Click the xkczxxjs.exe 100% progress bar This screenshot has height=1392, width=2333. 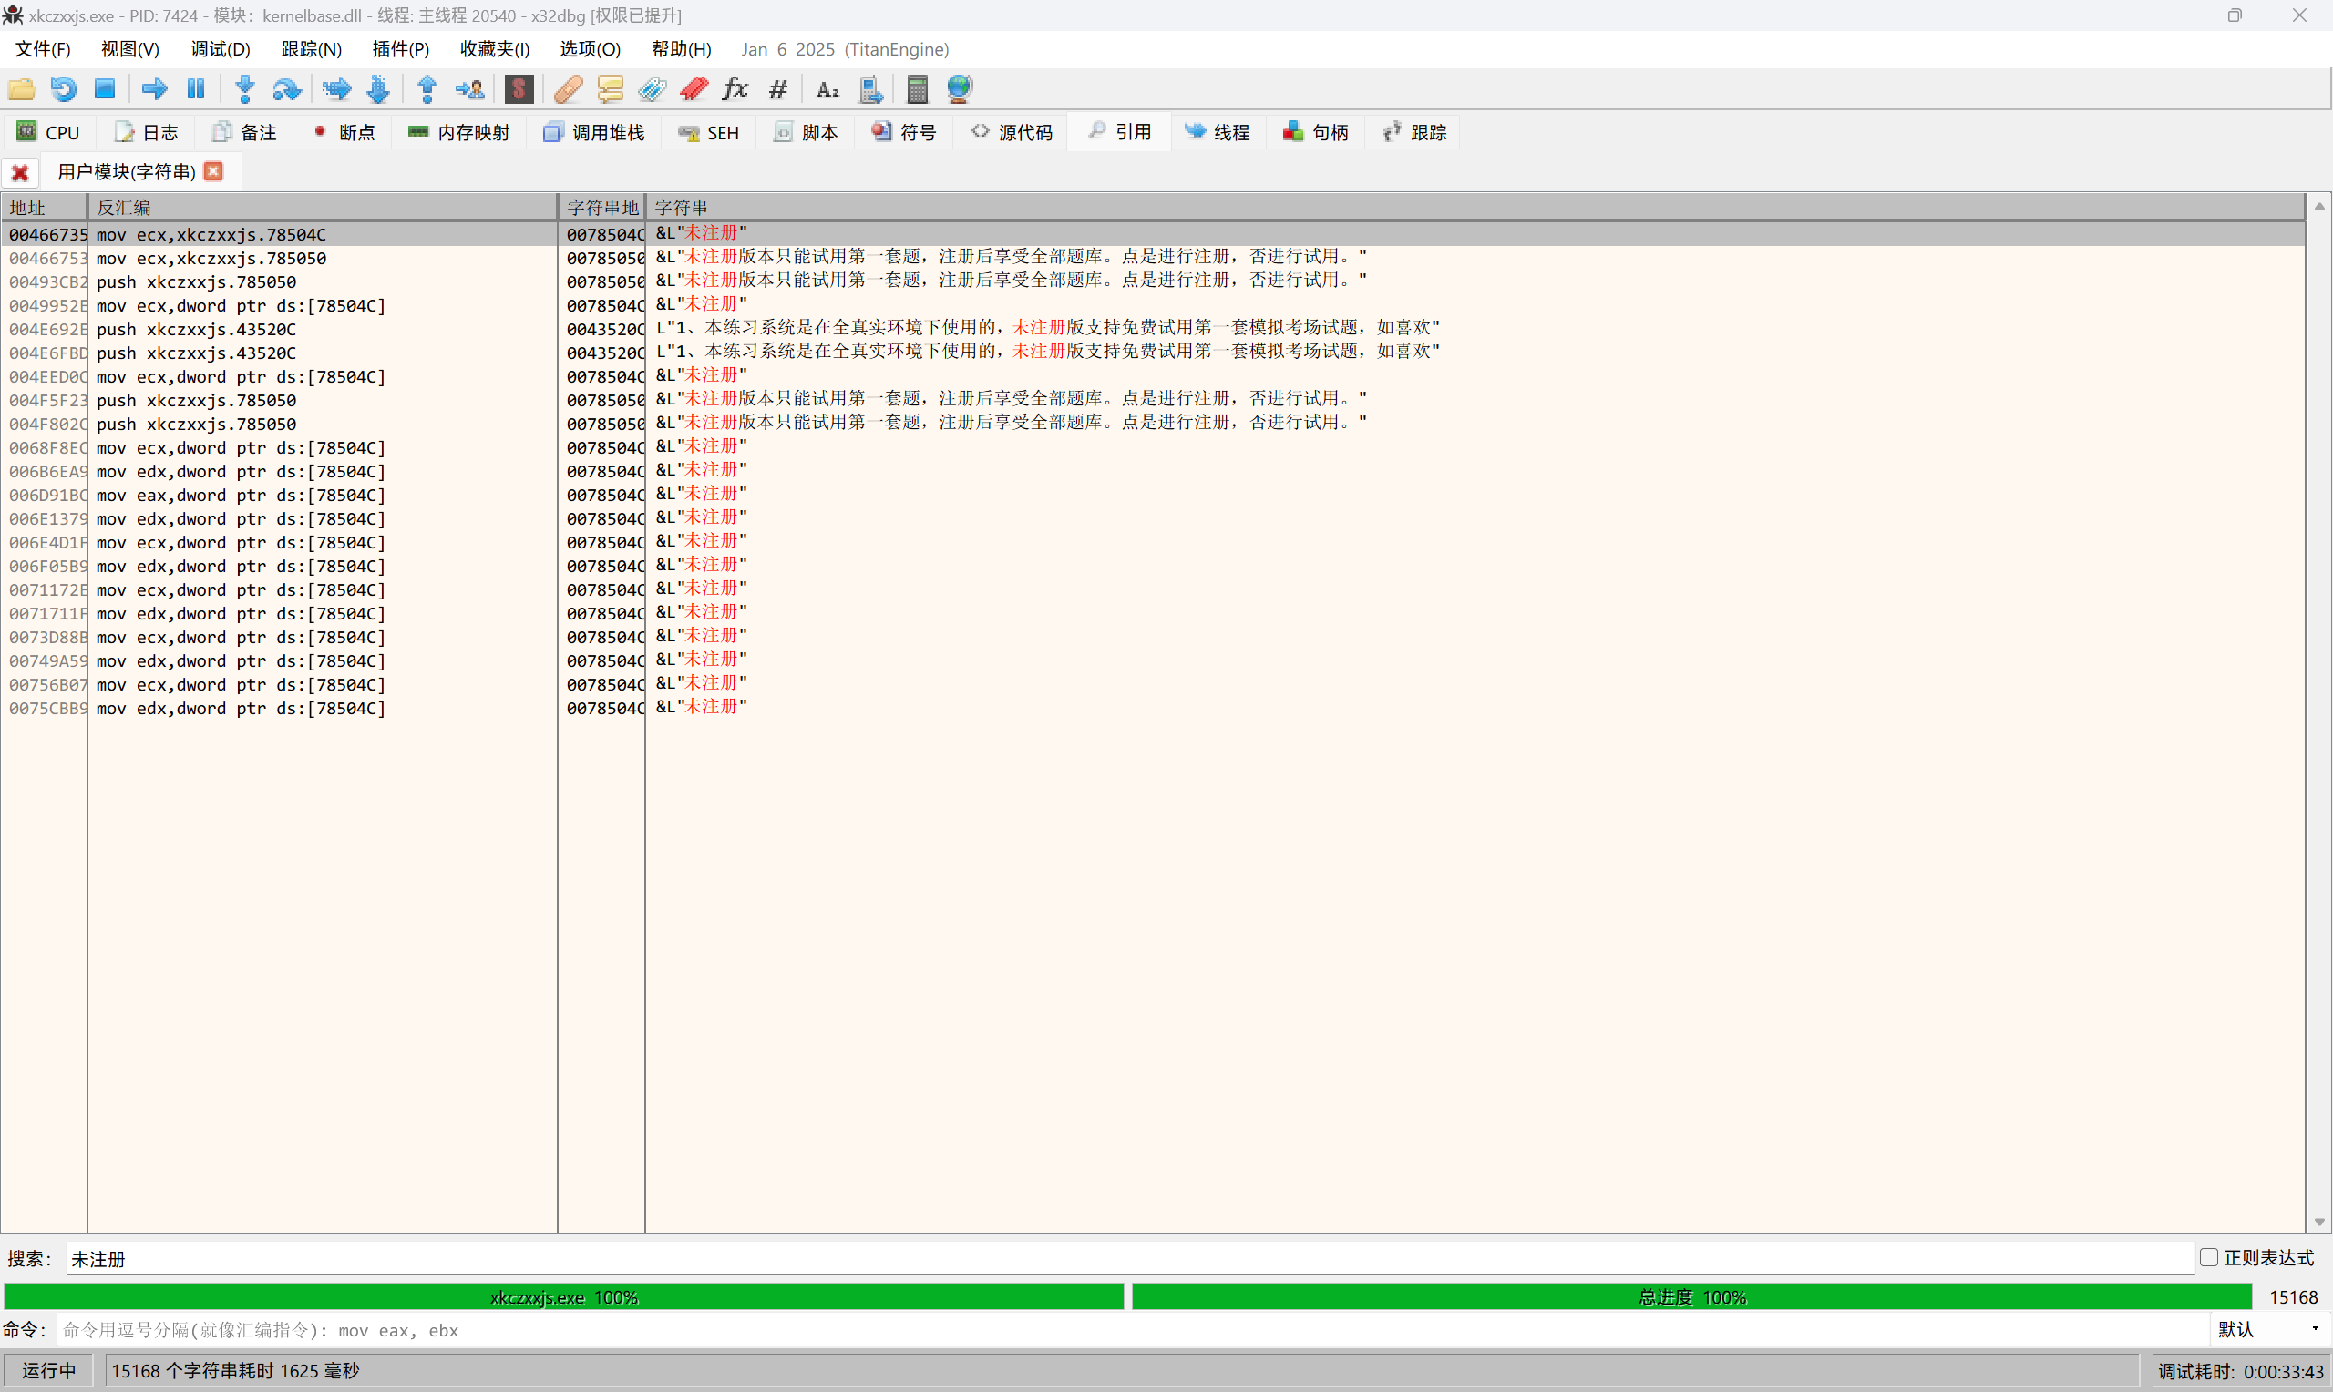pos(564,1296)
